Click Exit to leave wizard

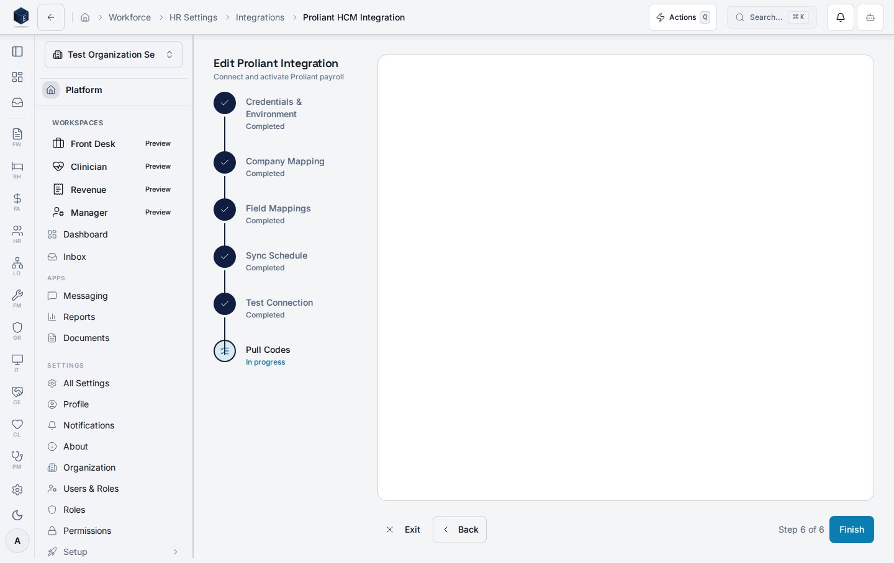pos(403,530)
